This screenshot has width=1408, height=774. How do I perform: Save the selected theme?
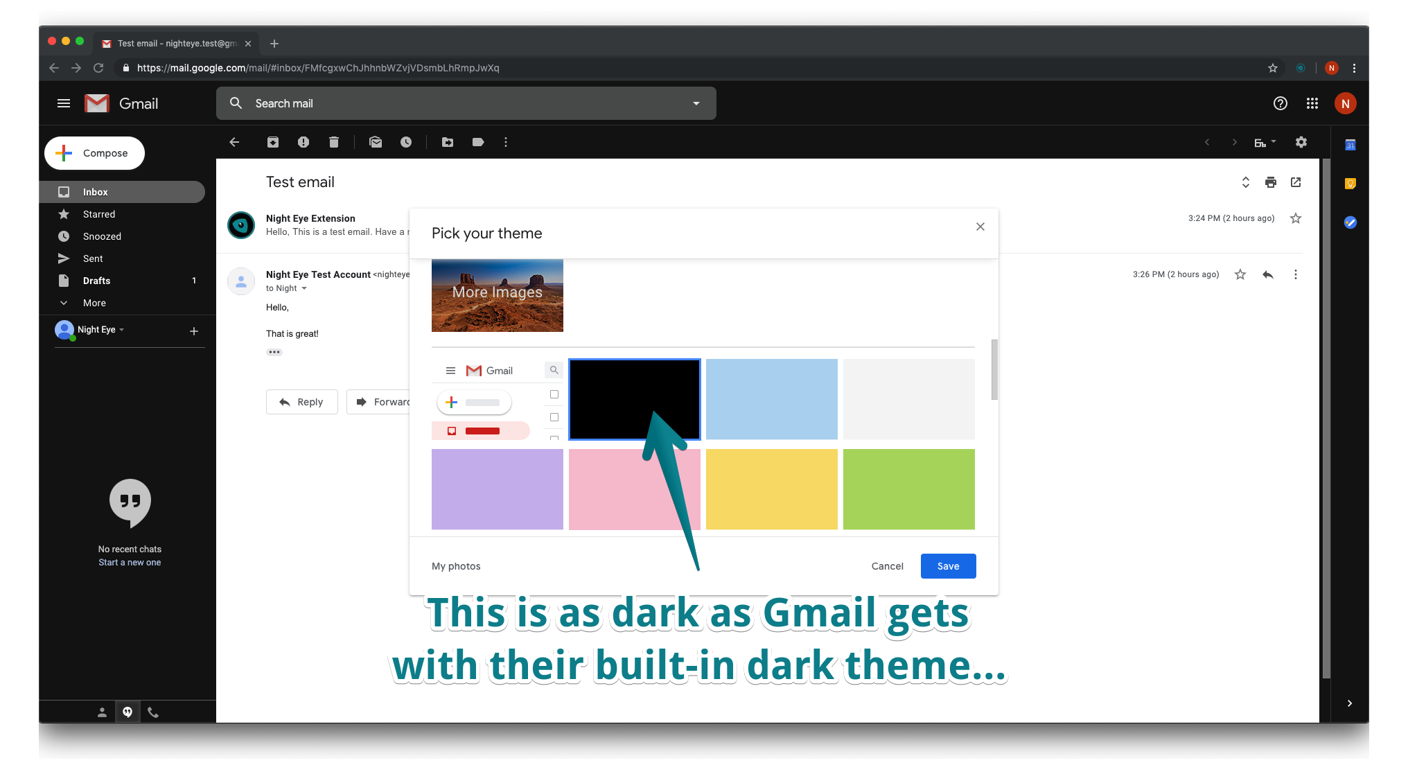point(949,566)
